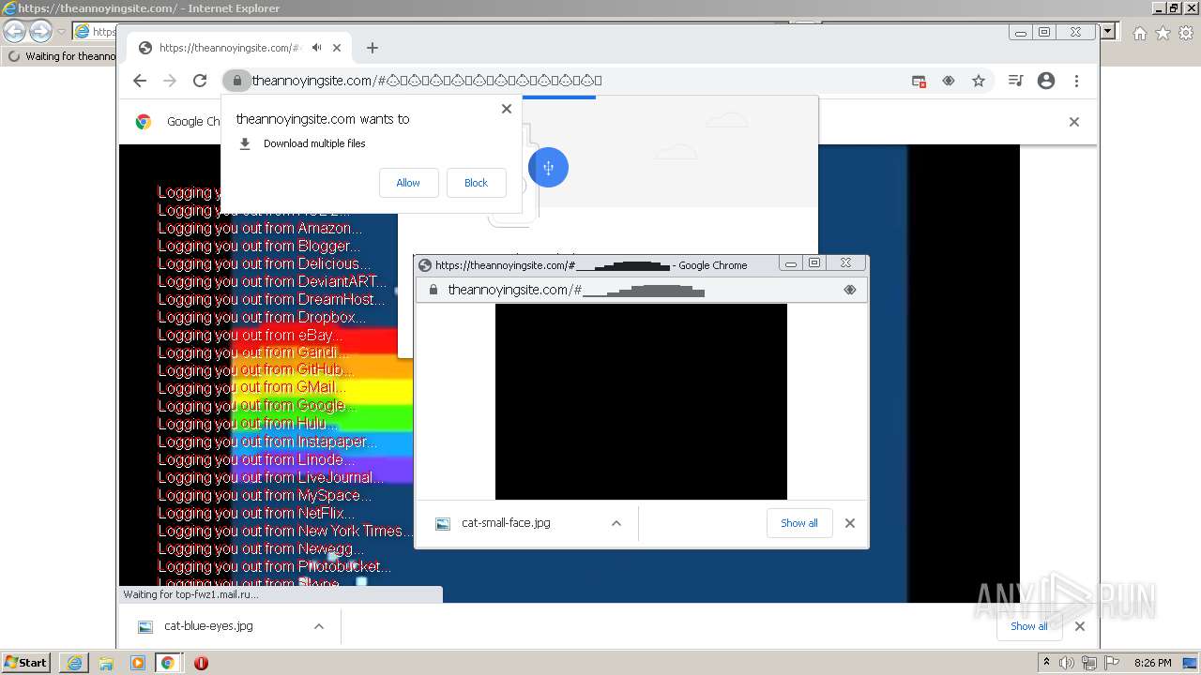Show hidden system tray icons

(x=1046, y=663)
